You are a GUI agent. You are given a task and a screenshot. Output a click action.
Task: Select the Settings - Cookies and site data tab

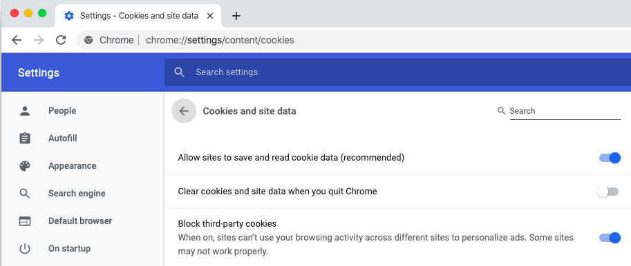pyautogui.click(x=138, y=16)
